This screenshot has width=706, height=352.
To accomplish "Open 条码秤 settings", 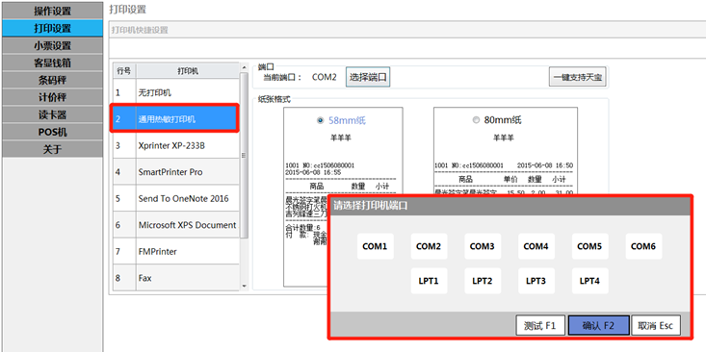I will (52, 81).
